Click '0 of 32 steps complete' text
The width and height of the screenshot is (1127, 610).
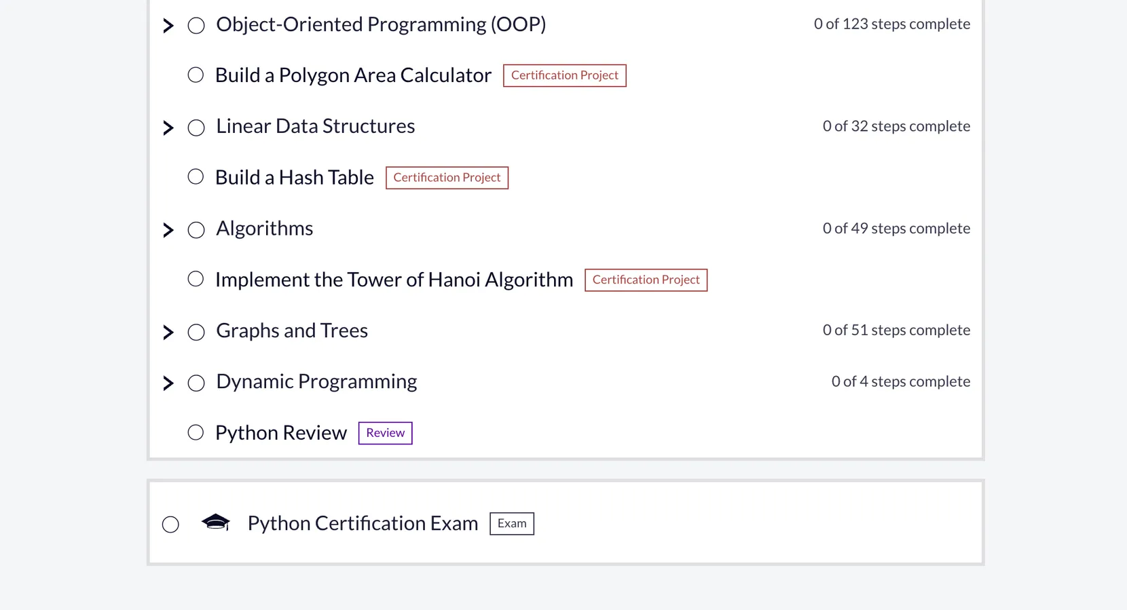point(896,126)
